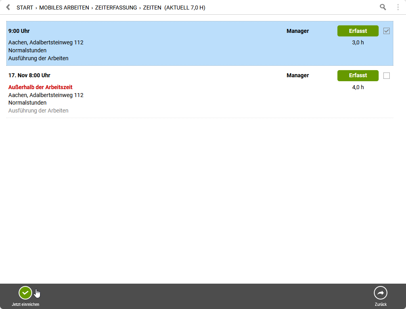Screen dimensions: 406x309
Task: Click the back arrow chevron icon
Action: pos(8,7)
